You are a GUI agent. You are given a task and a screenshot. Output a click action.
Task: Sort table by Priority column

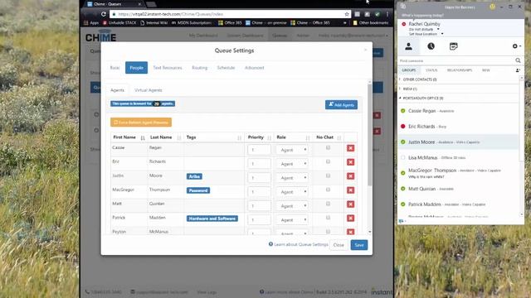pos(260,137)
